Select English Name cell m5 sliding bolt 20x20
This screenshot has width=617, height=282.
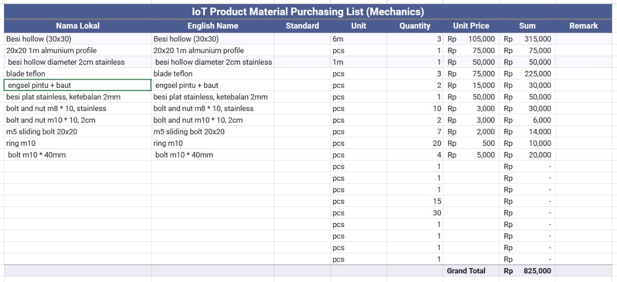coord(213,131)
